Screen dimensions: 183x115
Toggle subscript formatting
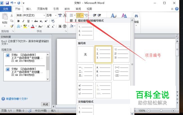point(41,21)
